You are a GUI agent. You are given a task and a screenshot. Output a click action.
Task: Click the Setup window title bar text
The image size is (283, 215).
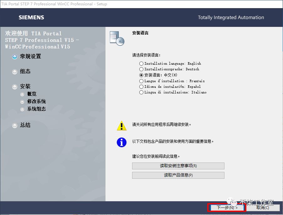tap(54, 4)
